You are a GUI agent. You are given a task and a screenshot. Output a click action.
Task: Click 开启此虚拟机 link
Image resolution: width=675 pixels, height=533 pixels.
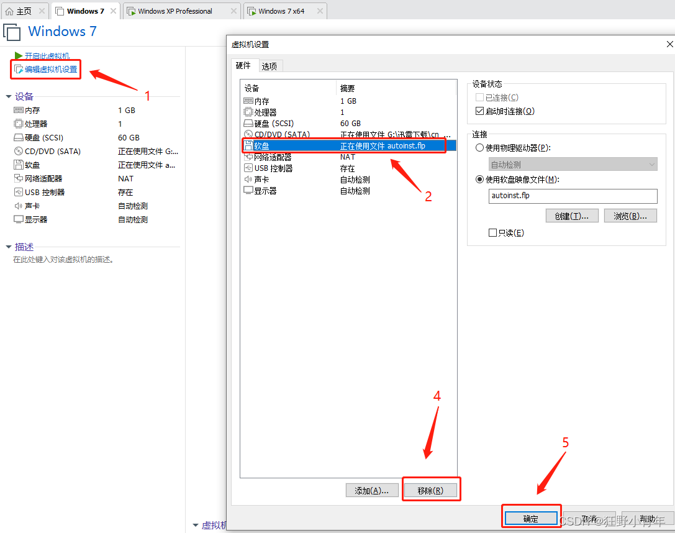pos(47,56)
